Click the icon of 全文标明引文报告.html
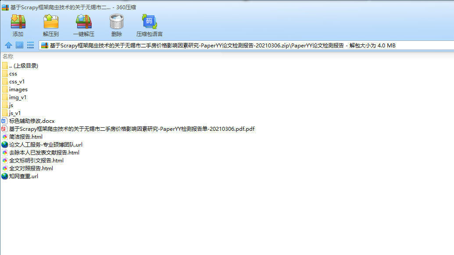454x255 pixels. pos(5,160)
